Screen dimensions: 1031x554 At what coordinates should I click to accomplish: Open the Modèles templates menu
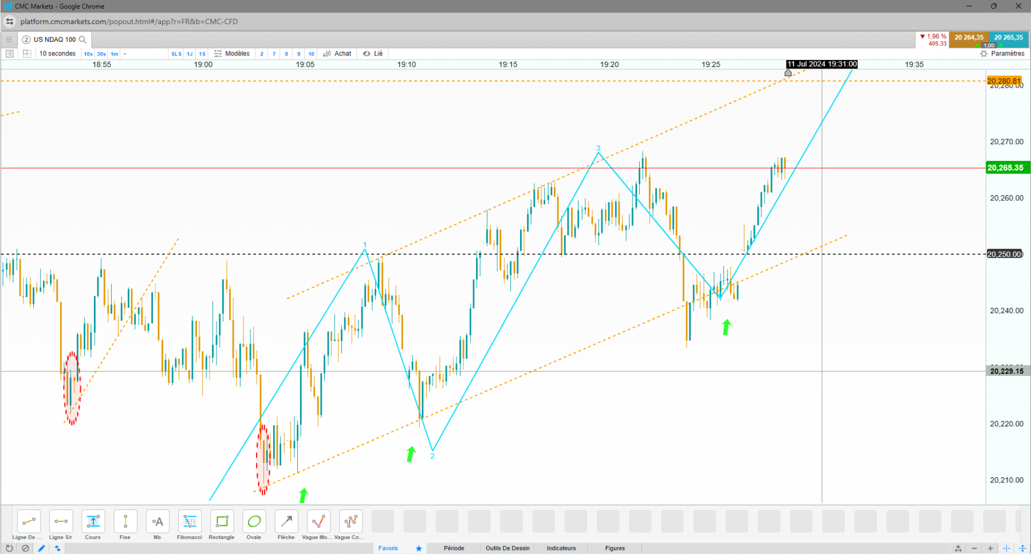232,54
